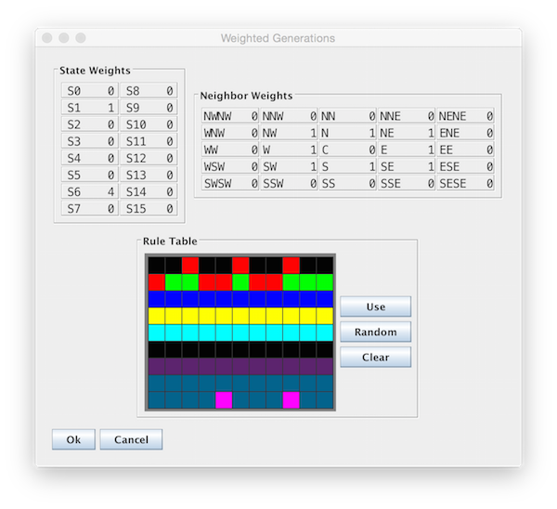The height and width of the screenshot is (509, 557).
Task: Select the NNE neighbor weight field
Action: pyautogui.click(x=407, y=116)
